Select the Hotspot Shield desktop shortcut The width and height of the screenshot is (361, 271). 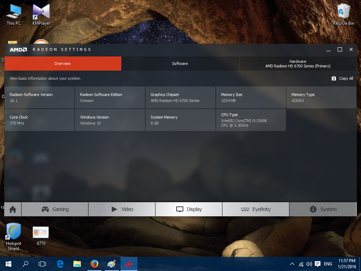pyautogui.click(x=14, y=237)
